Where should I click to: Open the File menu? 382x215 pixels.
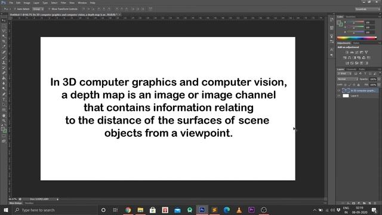pyautogui.click(x=11, y=3)
